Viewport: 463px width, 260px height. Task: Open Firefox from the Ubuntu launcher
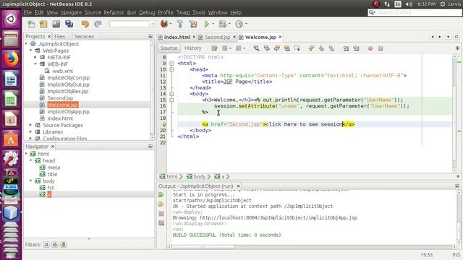tap(11, 59)
